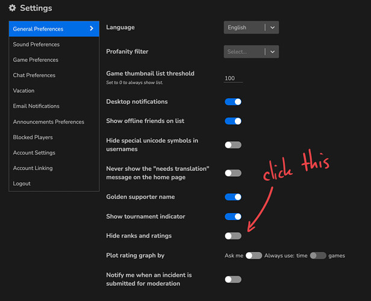
Task: Click the Profanity filter Select field
Action: 244,52
